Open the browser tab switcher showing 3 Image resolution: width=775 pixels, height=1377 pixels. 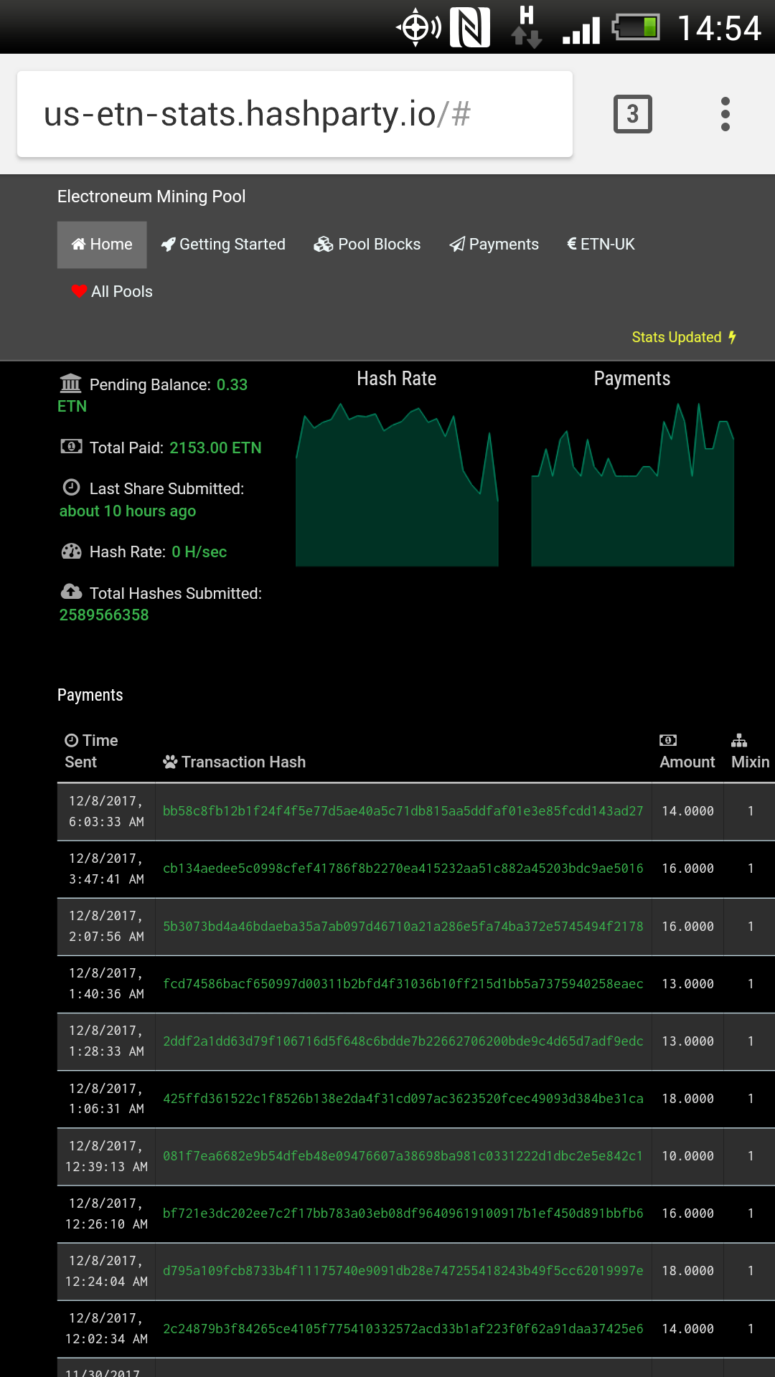click(x=632, y=114)
